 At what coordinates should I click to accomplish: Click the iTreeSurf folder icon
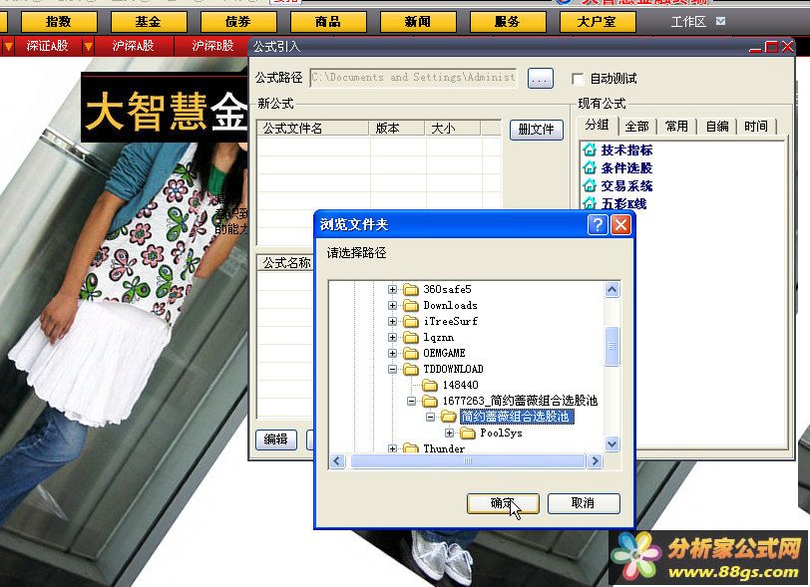point(411,322)
